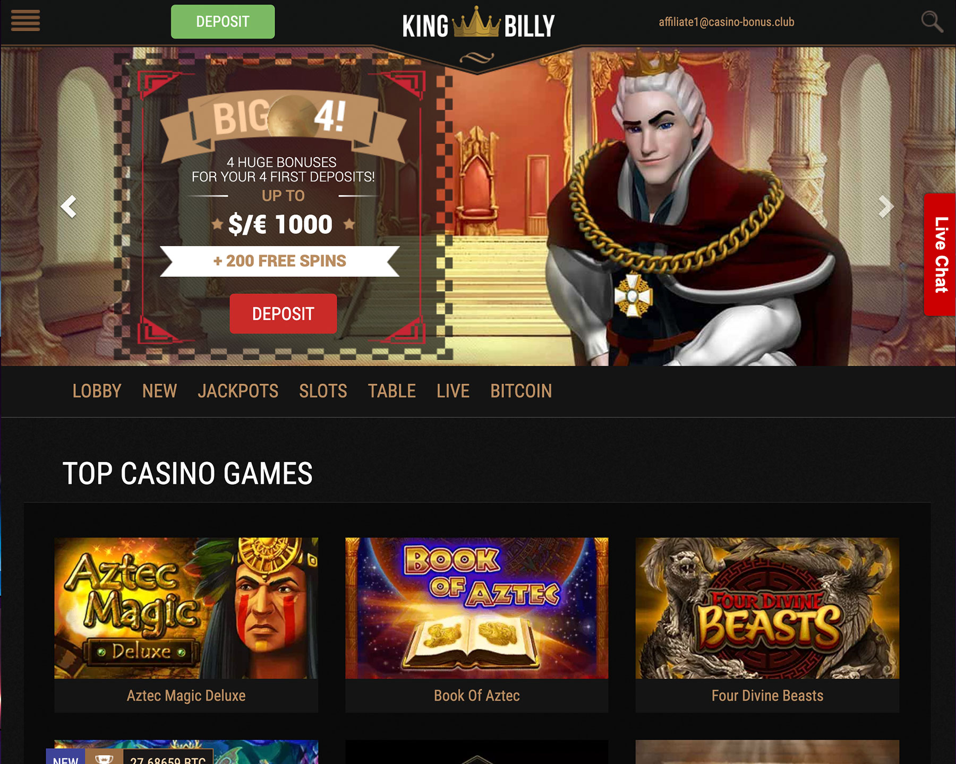This screenshot has height=764, width=956.
Task: Open the Live casino tab
Action: [453, 391]
